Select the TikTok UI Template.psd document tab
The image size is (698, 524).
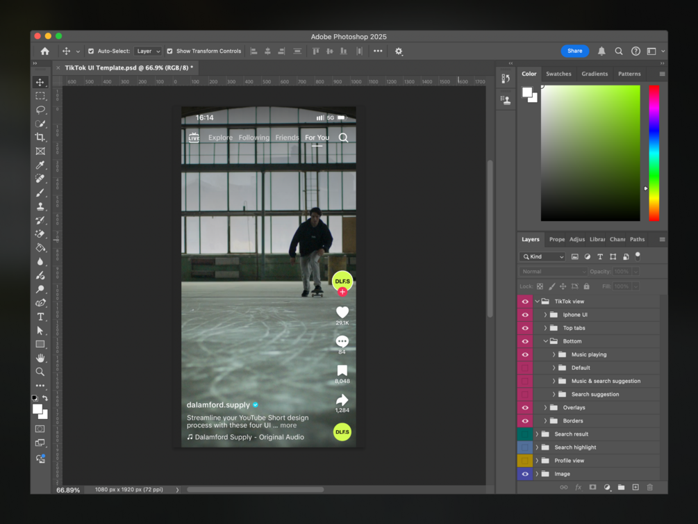[128, 67]
